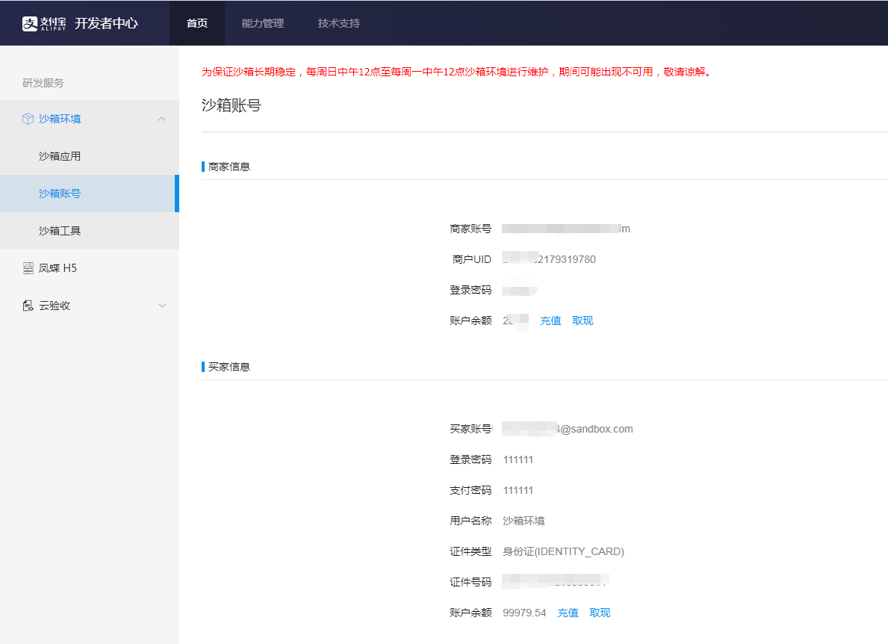Click the 云验收 sidebar icon
The width and height of the screenshot is (888, 644).
pyautogui.click(x=28, y=306)
